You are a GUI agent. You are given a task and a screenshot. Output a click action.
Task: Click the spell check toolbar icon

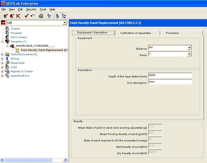click(49, 16)
